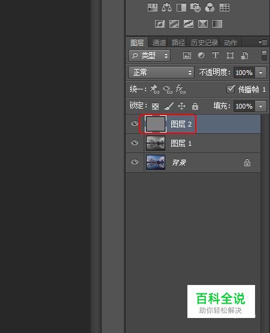Switch to the 历史记录 tab

(x=204, y=43)
